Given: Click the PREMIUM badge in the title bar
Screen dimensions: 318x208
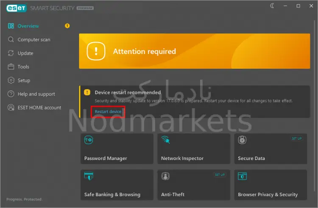Looking at the screenshot, I should click(85, 8).
